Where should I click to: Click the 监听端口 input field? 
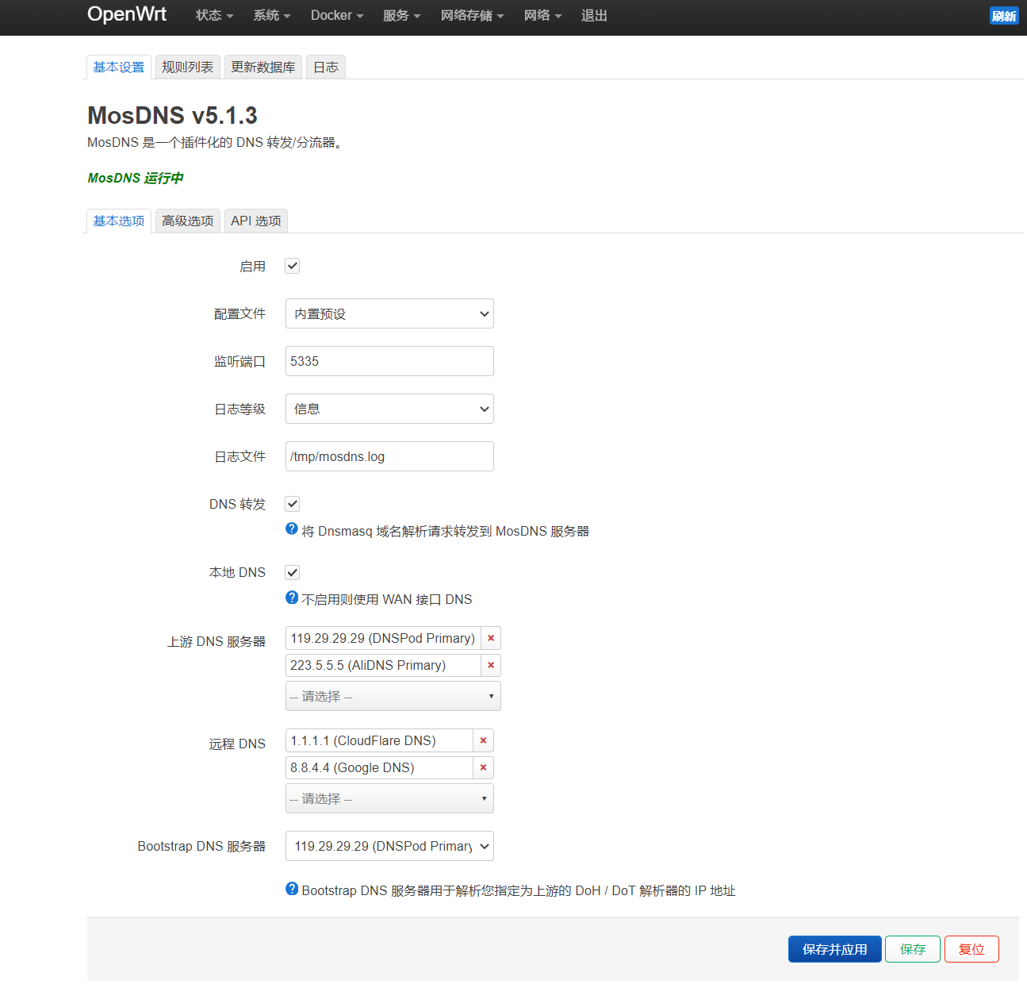389,361
